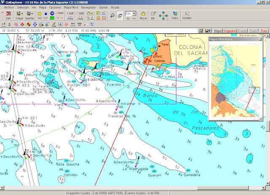Open the Ayuda menu
This screenshot has height=195, width=270.
point(115,8)
